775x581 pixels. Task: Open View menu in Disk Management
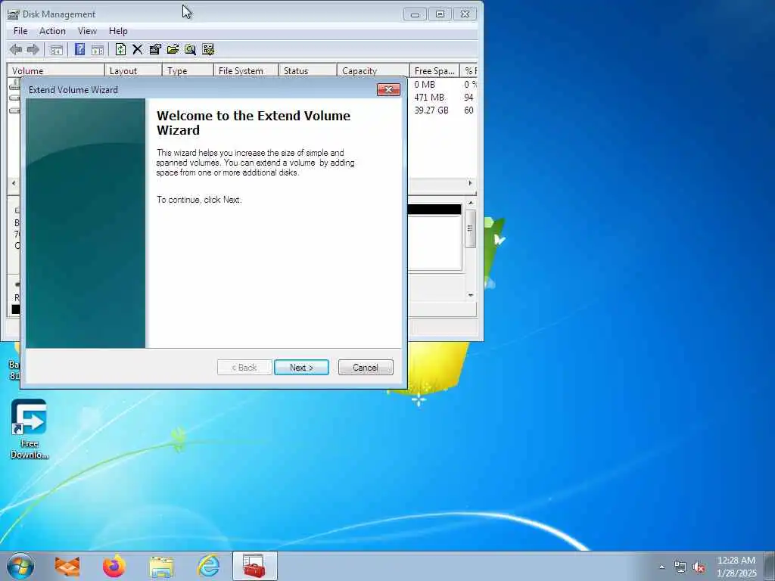pos(87,30)
